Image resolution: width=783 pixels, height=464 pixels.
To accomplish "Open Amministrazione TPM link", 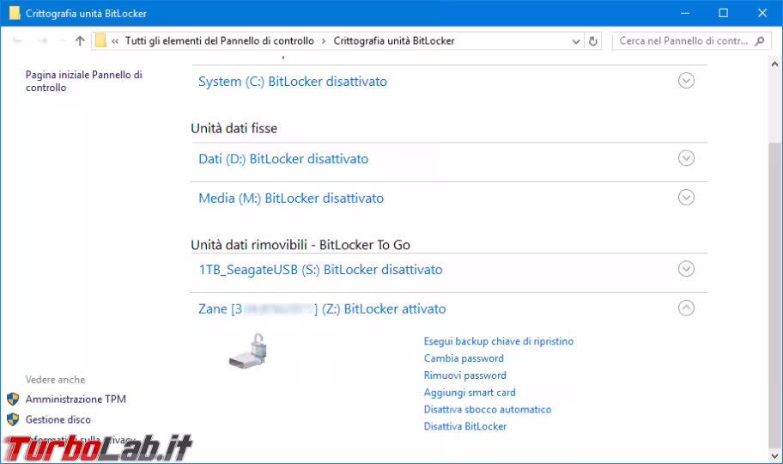I will point(76,399).
